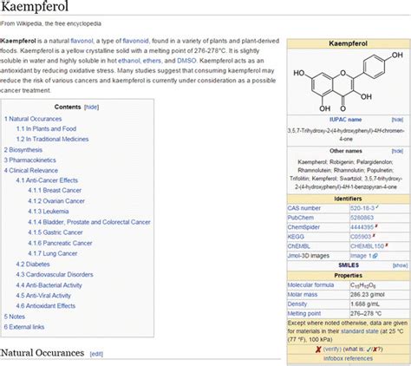Screen dimensions: 411x366
Task: Open the flavonol link in intro
Action: pyautogui.click(x=82, y=41)
